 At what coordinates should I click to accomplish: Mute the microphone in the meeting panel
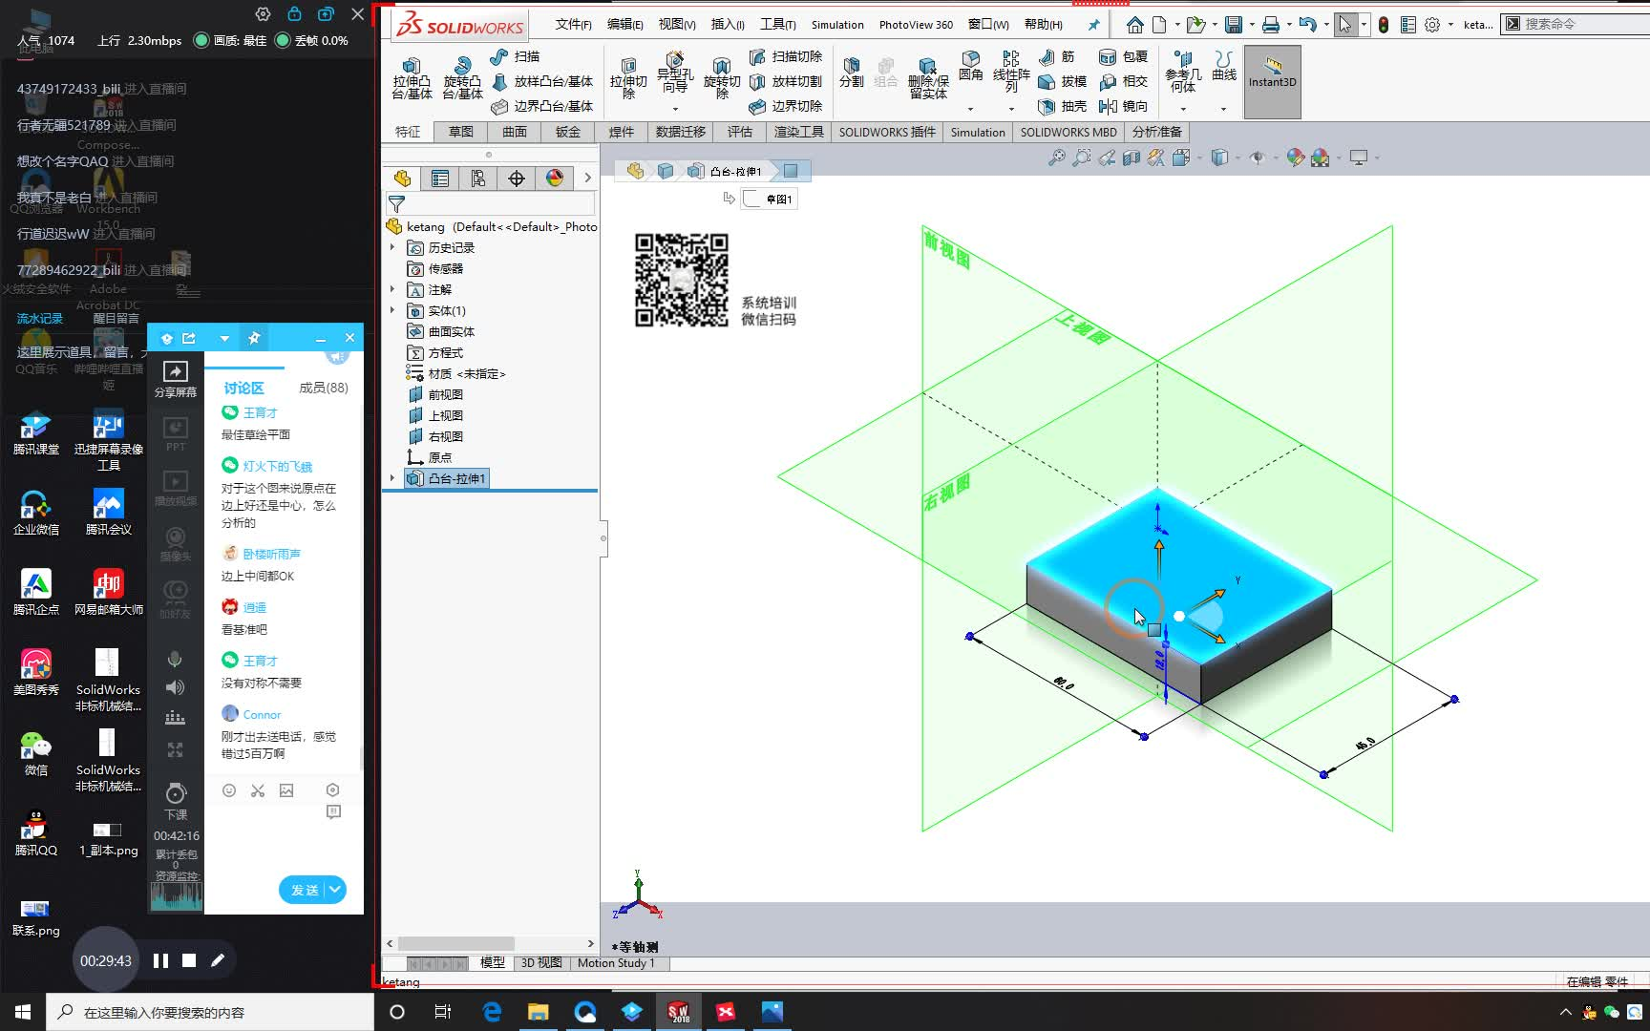pyautogui.click(x=175, y=659)
